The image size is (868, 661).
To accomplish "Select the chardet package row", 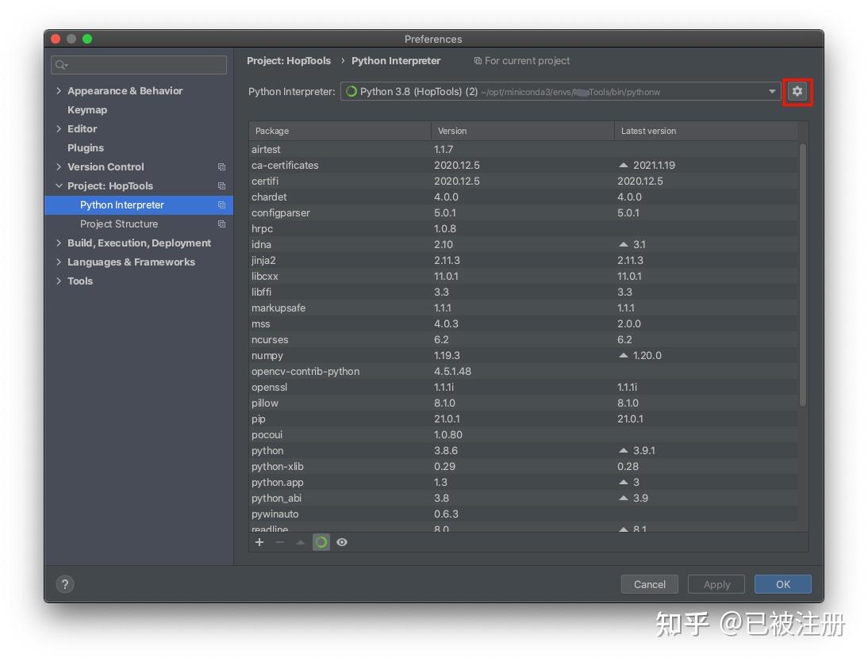I will pos(524,197).
